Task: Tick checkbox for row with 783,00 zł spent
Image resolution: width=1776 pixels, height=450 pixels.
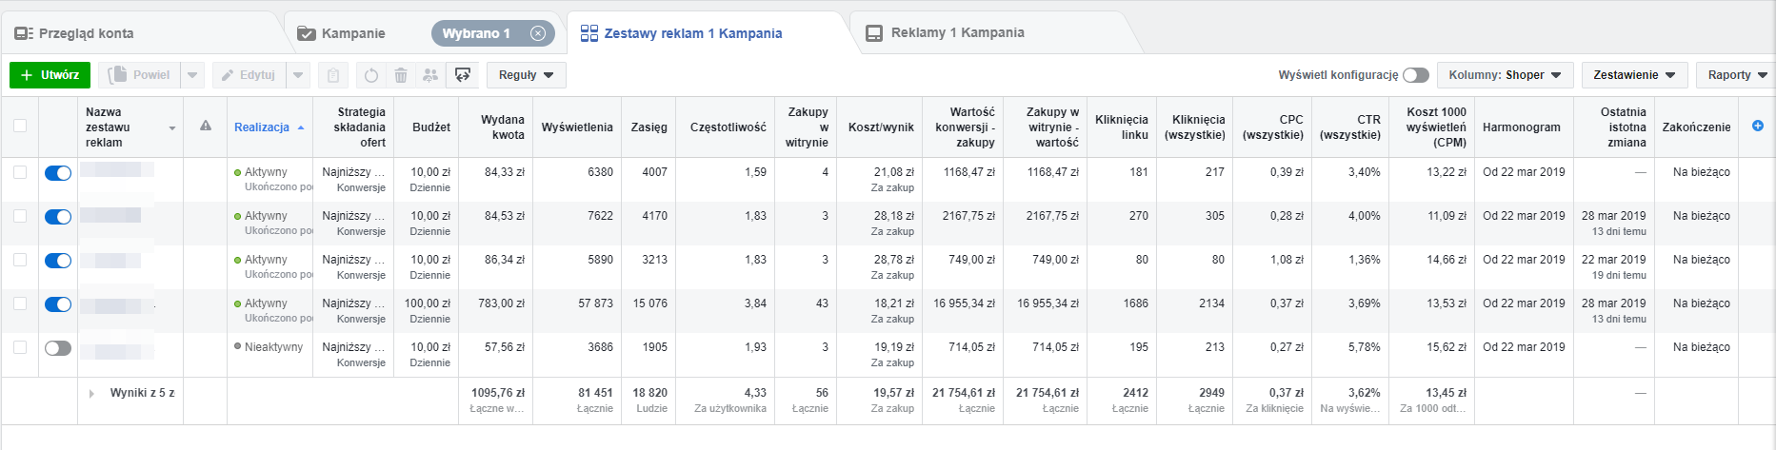Action: [20, 303]
